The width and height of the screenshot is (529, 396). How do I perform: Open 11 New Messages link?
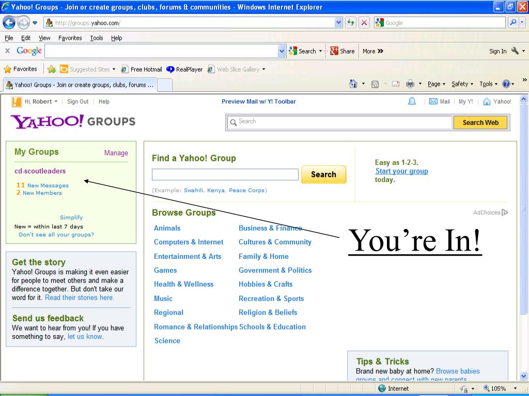click(42, 185)
